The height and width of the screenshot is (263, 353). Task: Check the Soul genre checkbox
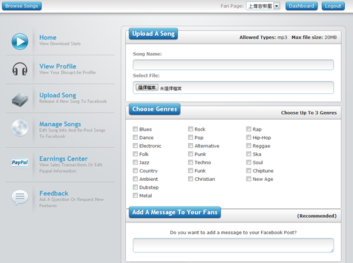[x=248, y=162]
